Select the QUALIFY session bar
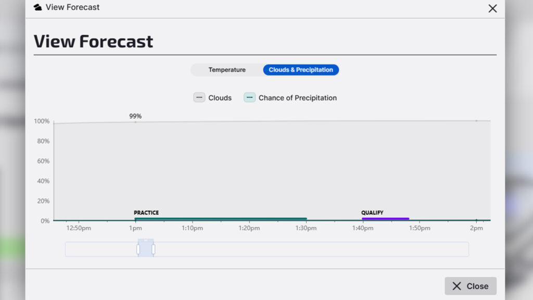Screen dimensions: 533x300 tap(385, 219)
